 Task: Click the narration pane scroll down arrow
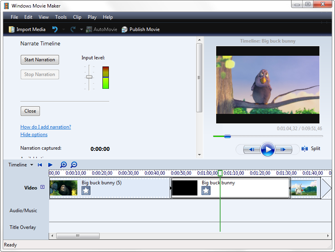coord(199,155)
